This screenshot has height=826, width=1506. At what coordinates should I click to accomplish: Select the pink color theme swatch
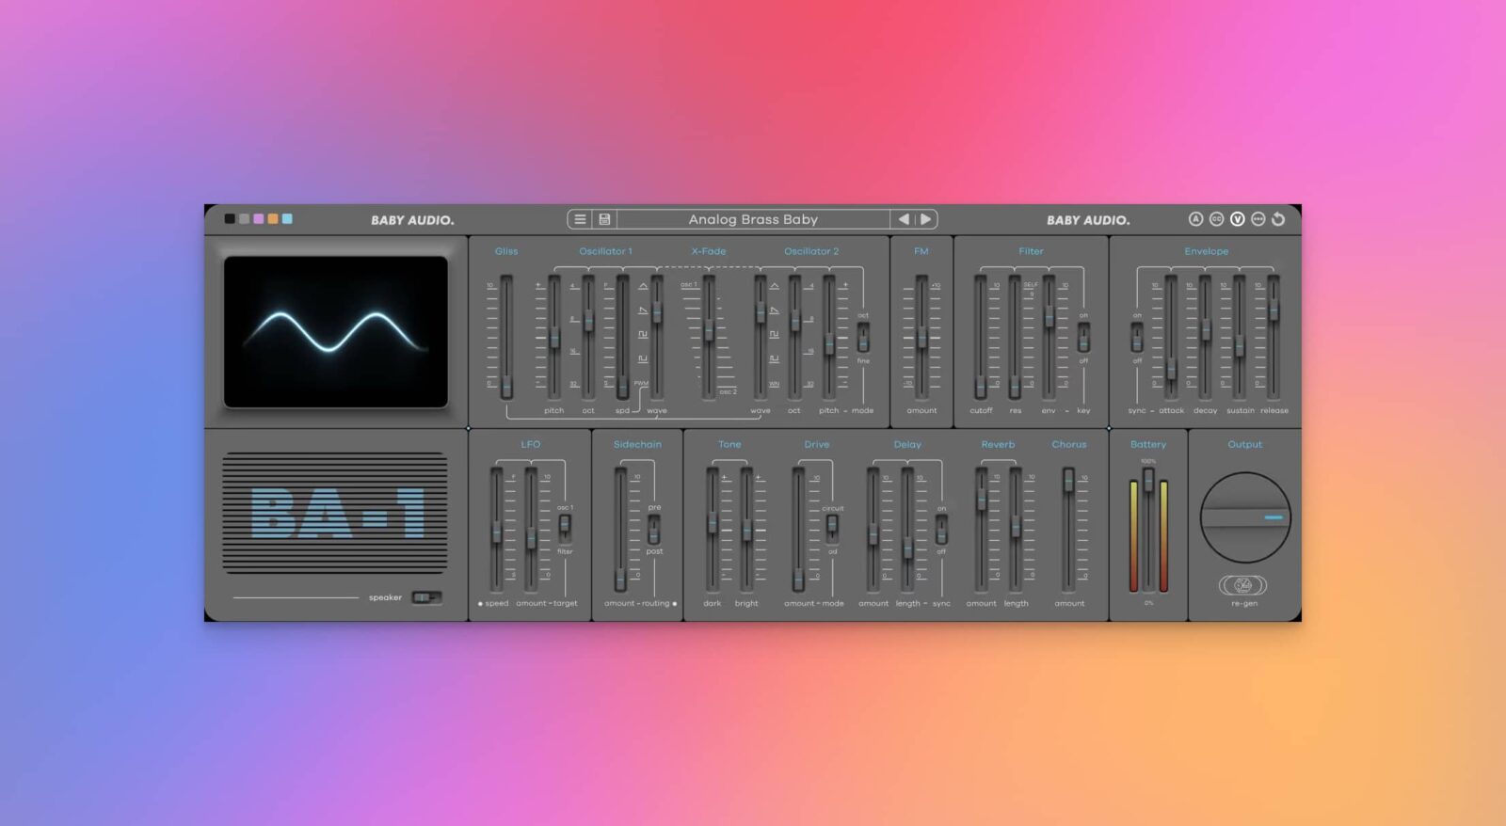259,219
